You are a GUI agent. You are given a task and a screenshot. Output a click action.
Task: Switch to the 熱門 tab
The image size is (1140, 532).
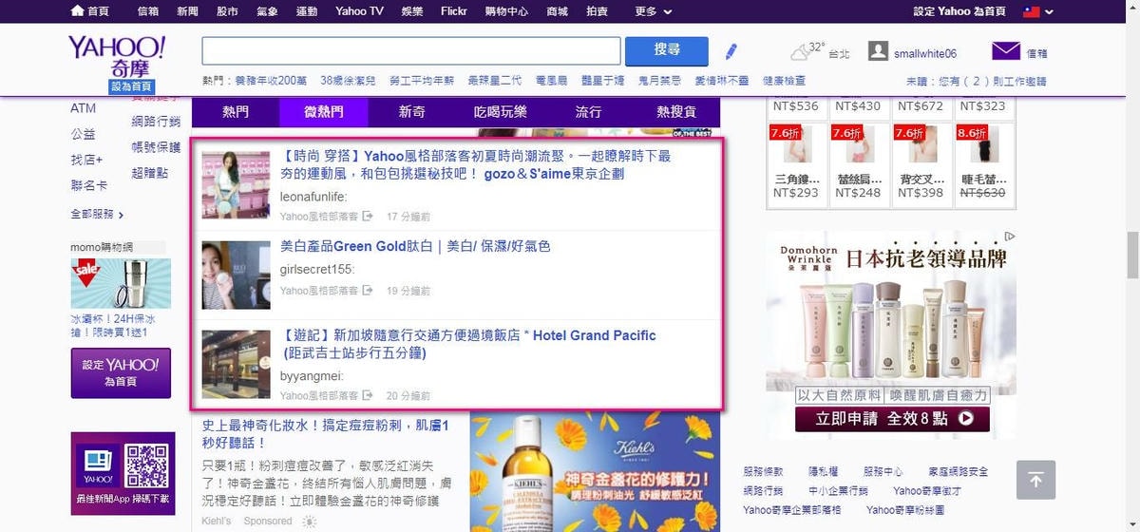click(x=235, y=112)
